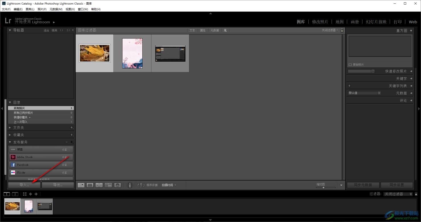
Task: Open the filmstrip 关闭过滤器 dropdown
Action: pos(398,194)
